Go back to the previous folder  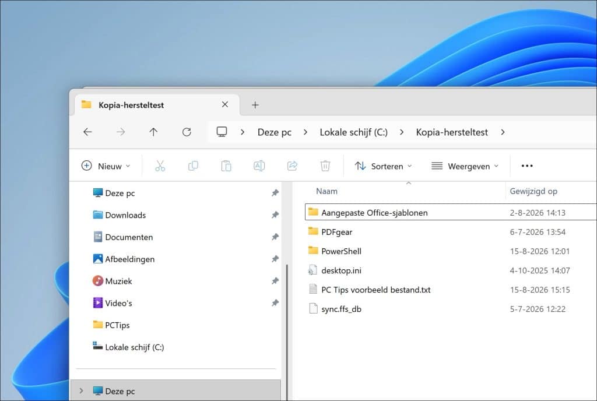coord(87,132)
